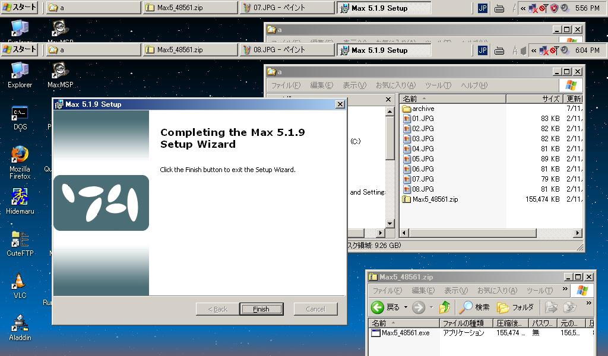Image resolution: width=608 pixels, height=356 pixels.
Task: Click the JP language indicator on 6:04 PM taskbar
Action: pyautogui.click(x=483, y=50)
